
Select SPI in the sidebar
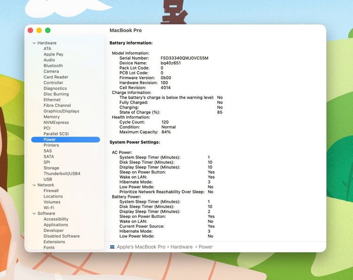point(47,162)
